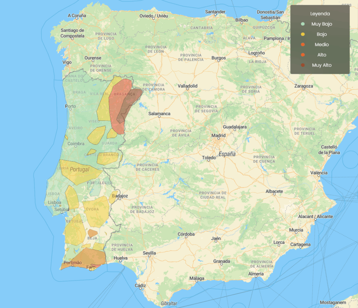This screenshot has width=358, height=308.
Task: Click the Muy Bajo green legend dot
Action: tap(303, 24)
